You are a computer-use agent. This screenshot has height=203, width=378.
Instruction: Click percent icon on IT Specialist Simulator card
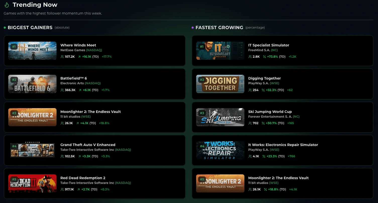click(x=264, y=57)
